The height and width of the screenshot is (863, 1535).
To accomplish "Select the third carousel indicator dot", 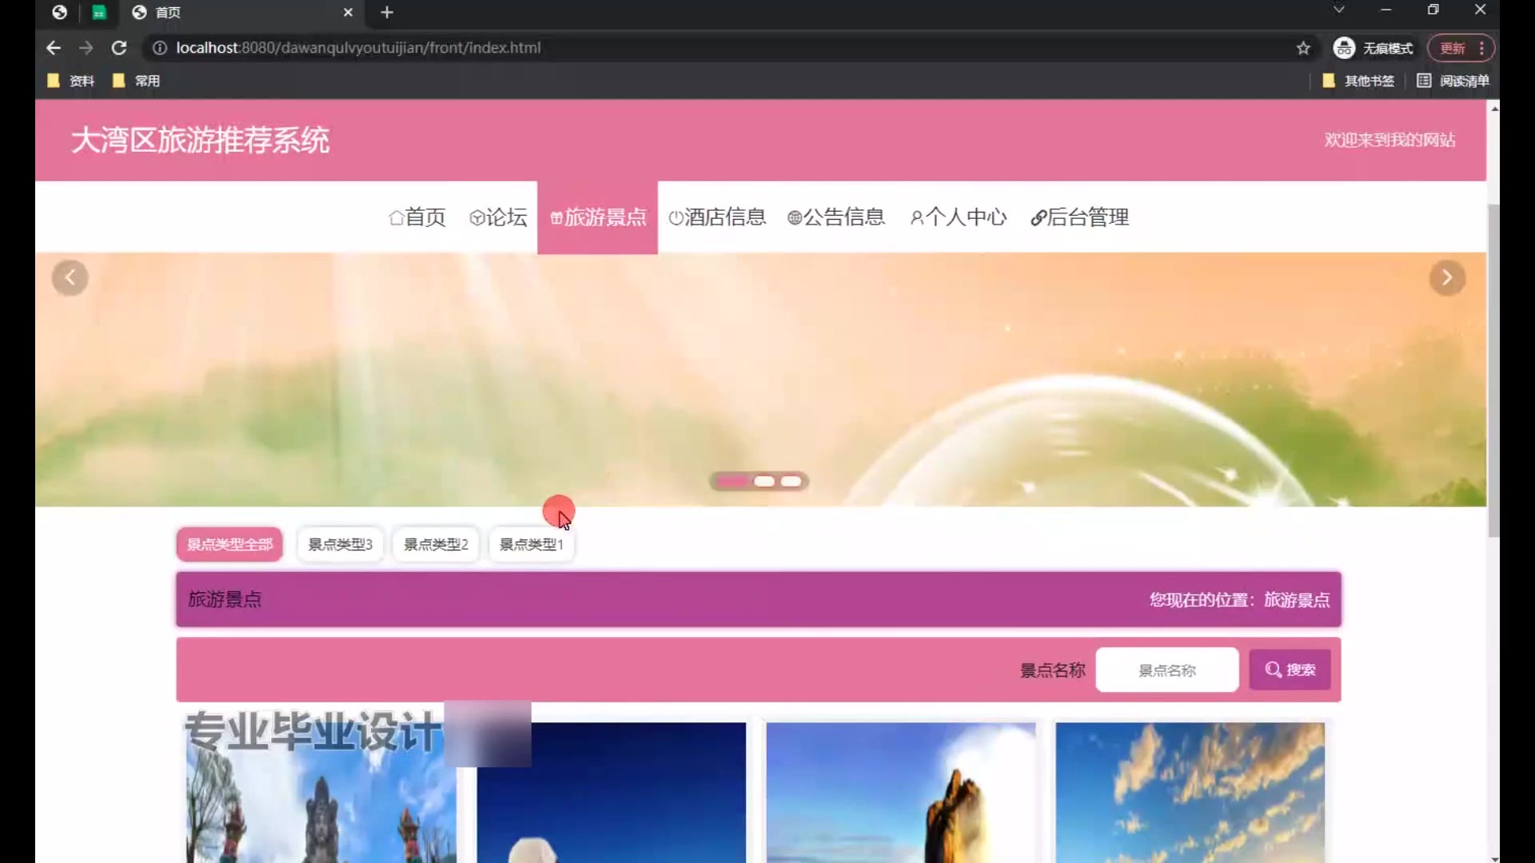I will point(791,481).
